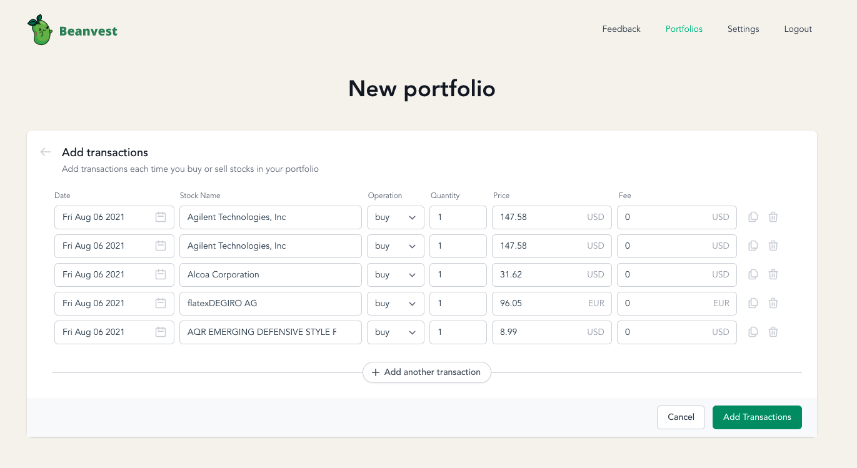The width and height of the screenshot is (857, 468).
Task: Delete the flatexDEGIRO AG transaction
Action: point(773,303)
